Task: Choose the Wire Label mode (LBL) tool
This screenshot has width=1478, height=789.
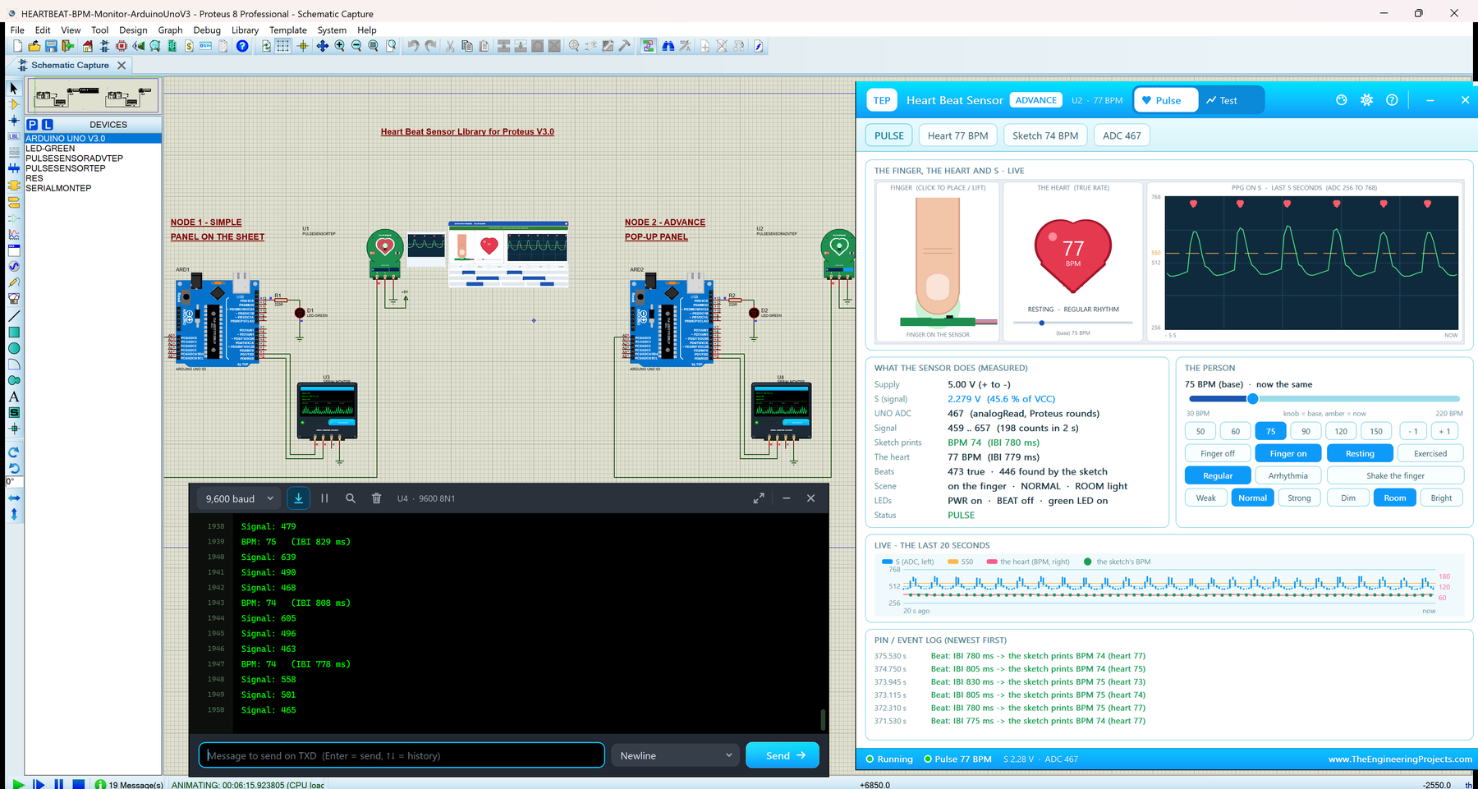Action: [x=14, y=136]
